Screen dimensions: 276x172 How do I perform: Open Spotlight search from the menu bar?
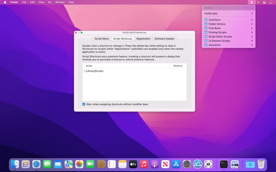point(258,2)
